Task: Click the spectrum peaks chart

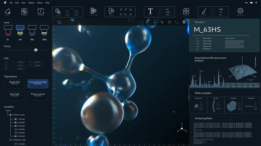Action: tap(207, 78)
